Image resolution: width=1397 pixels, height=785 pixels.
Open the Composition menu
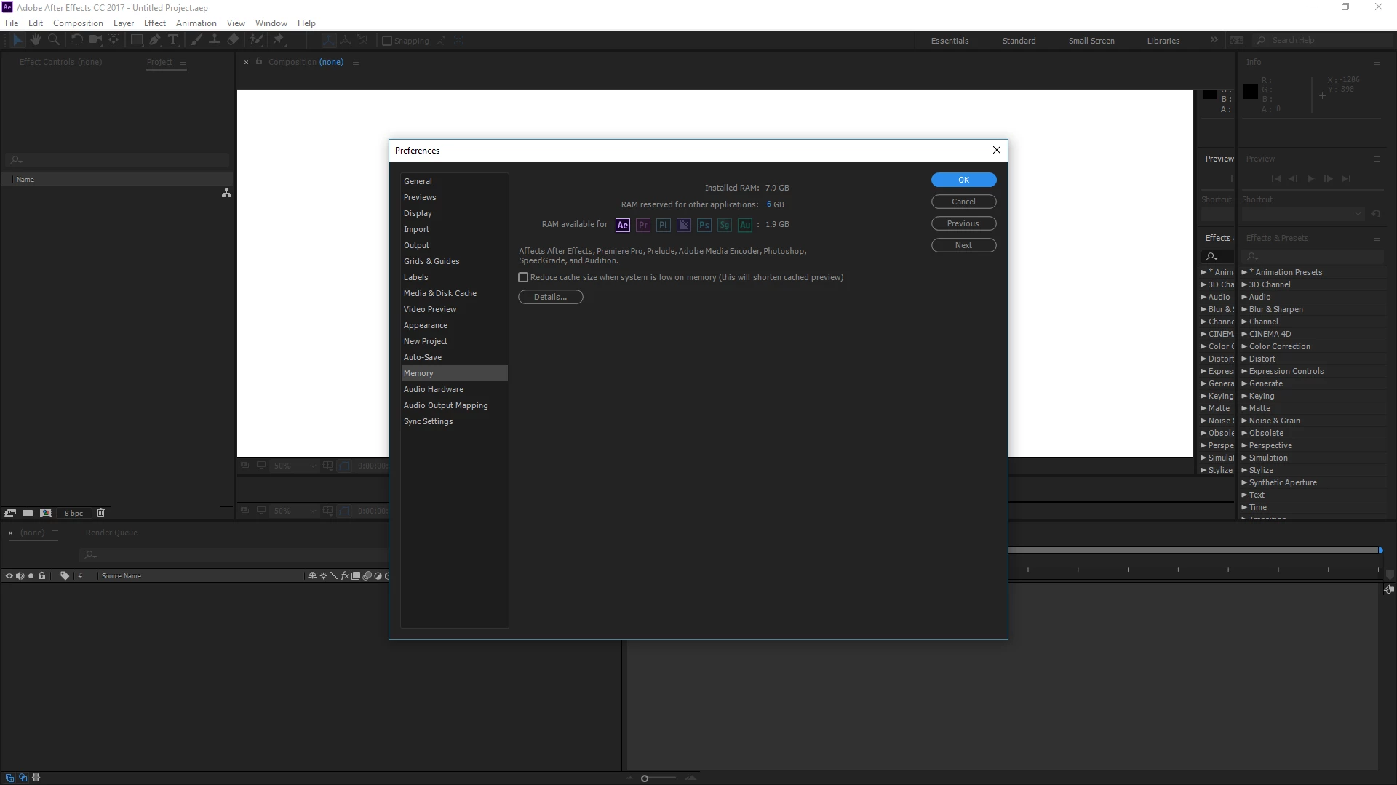pos(78,23)
